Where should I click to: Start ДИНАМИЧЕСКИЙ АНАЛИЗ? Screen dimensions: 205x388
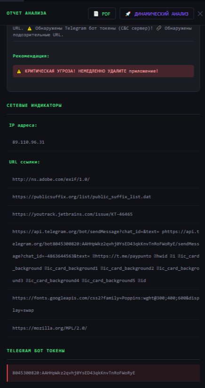click(157, 14)
